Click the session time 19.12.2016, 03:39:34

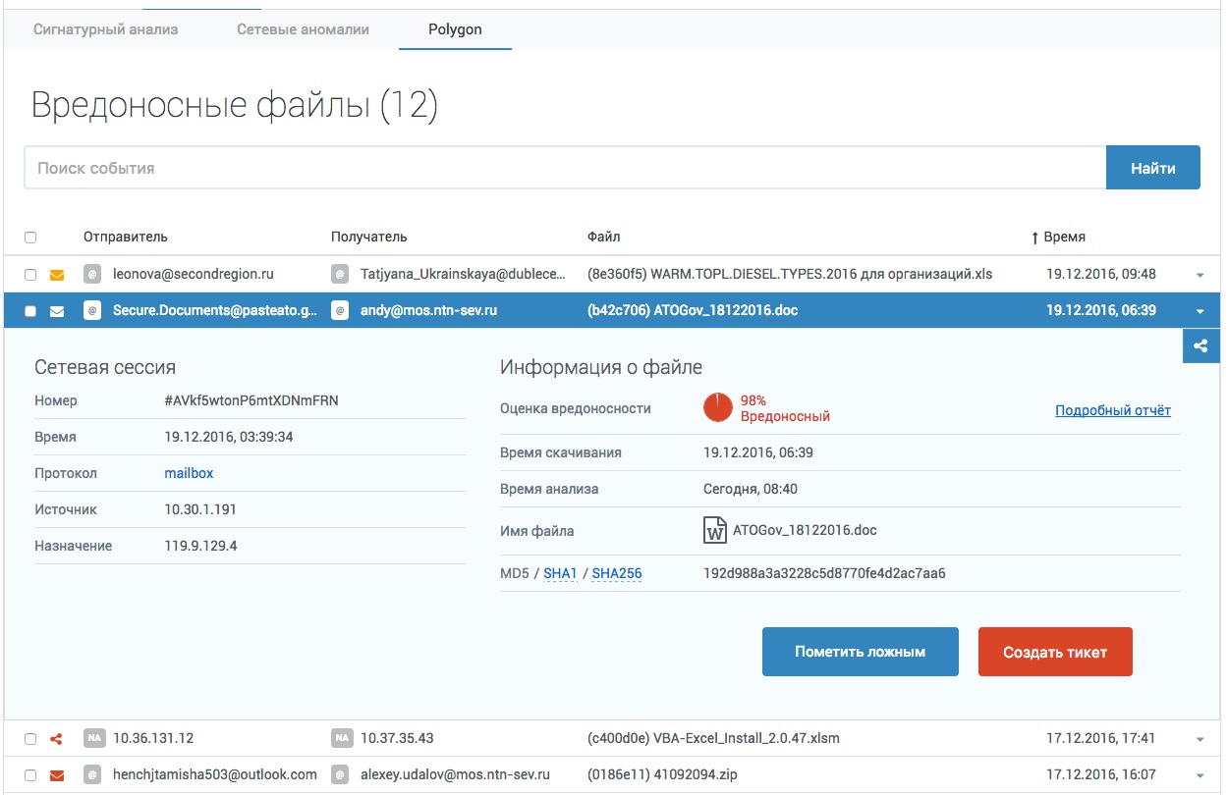[229, 437]
